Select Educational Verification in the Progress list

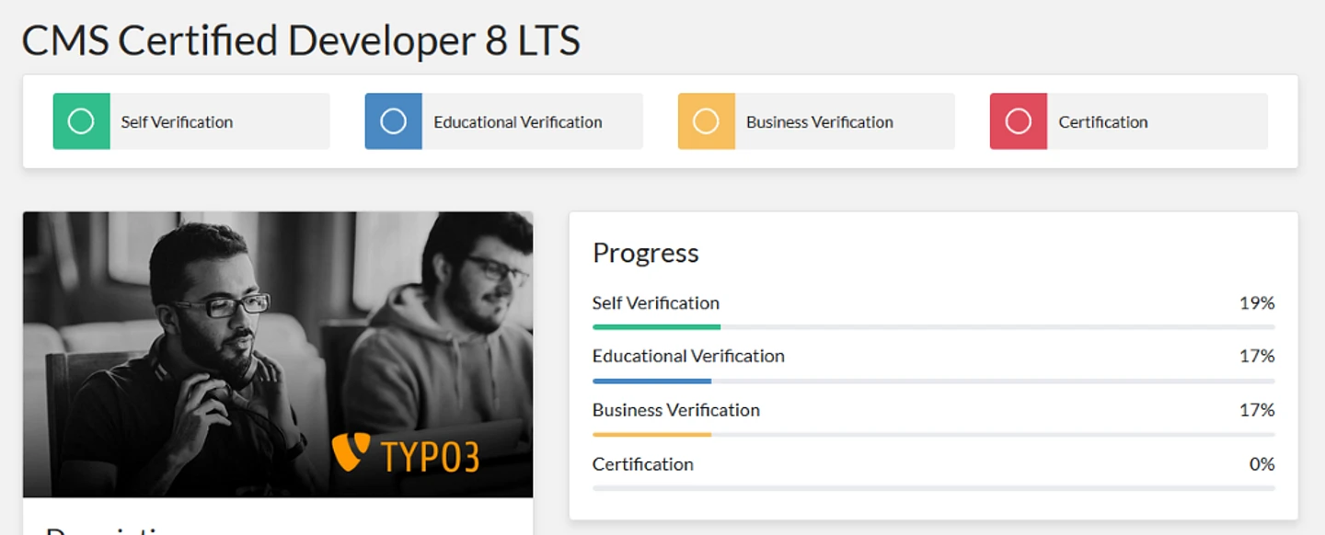click(x=688, y=356)
